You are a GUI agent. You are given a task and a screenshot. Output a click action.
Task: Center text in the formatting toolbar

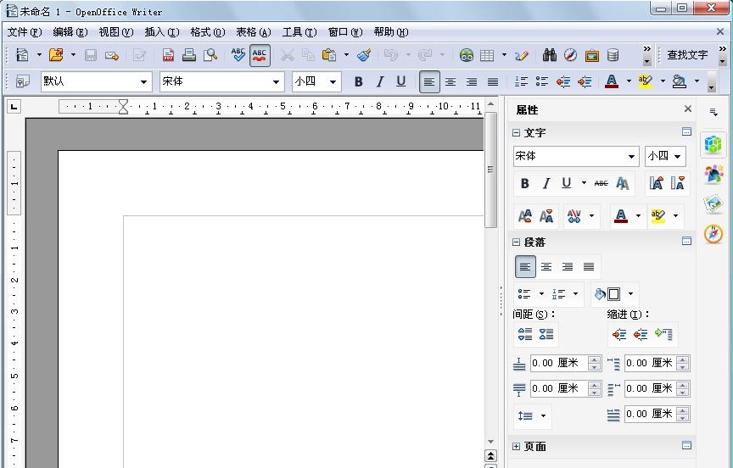(450, 81)
